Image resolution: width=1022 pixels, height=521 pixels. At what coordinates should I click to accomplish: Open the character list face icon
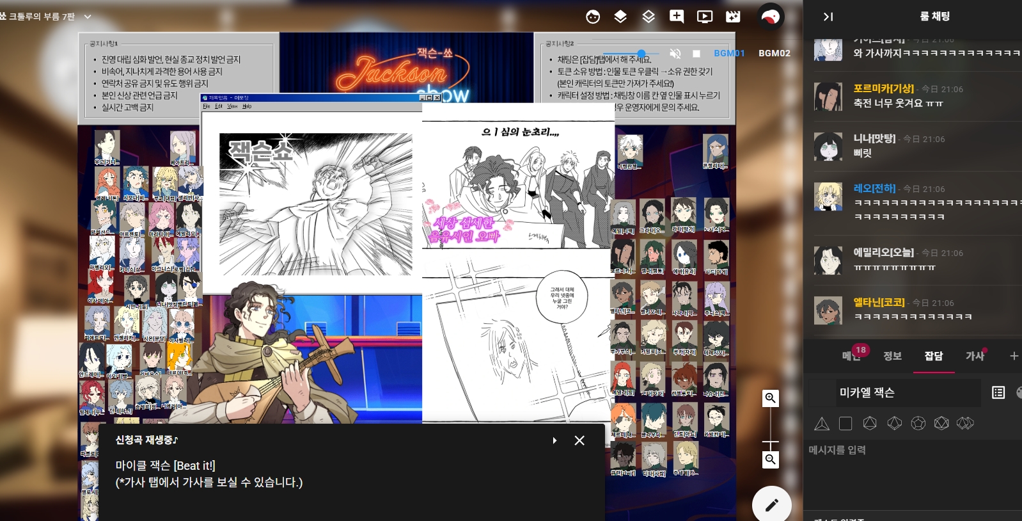(593, 17)
